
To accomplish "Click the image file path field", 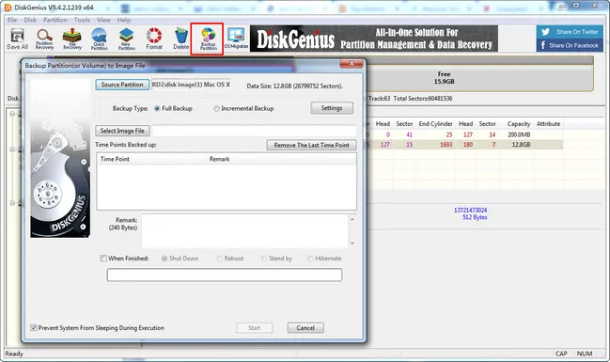I will (254, 131).
